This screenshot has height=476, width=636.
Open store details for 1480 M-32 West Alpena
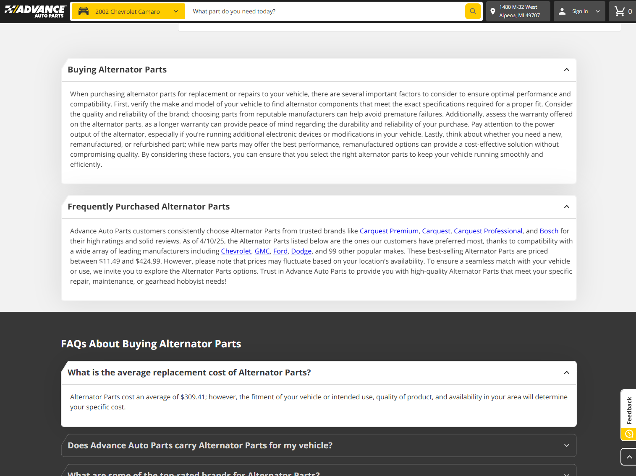tap(518, 11)
